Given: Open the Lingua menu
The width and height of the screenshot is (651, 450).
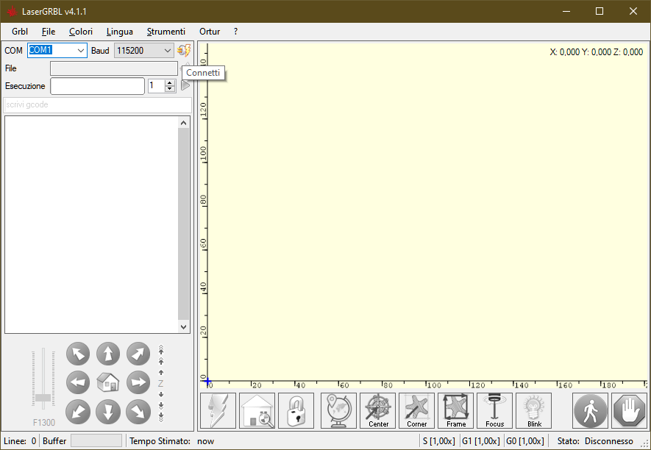Looking at the screenshot, I should [x=120, y=32].
